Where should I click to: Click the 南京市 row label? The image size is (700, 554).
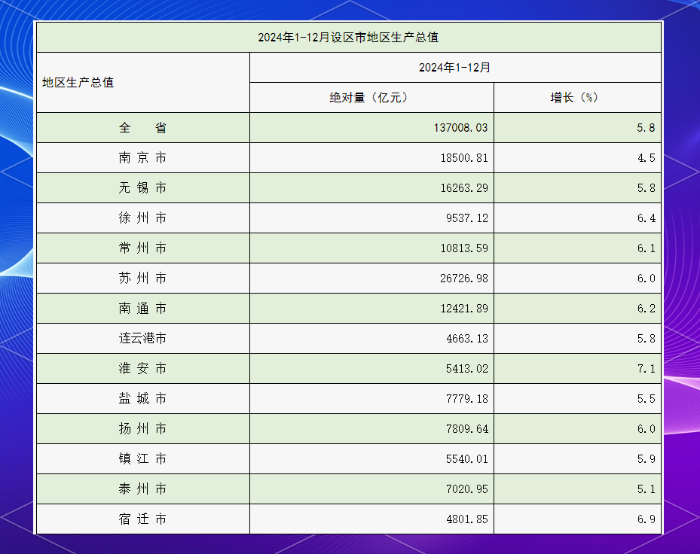pyautogui.click(x=143, y=158)
